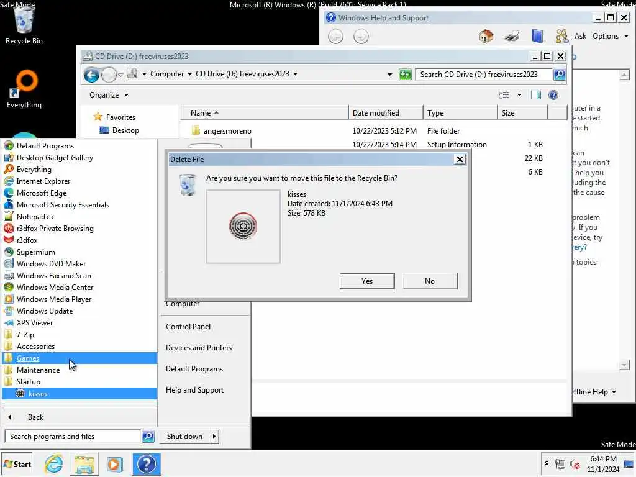Click the Shut down button
This screenshot has height=477, width=636.
(184, 437)
